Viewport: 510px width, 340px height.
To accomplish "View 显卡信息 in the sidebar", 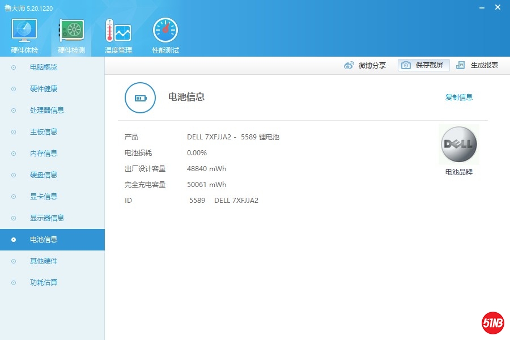I will tap(44, 197).
